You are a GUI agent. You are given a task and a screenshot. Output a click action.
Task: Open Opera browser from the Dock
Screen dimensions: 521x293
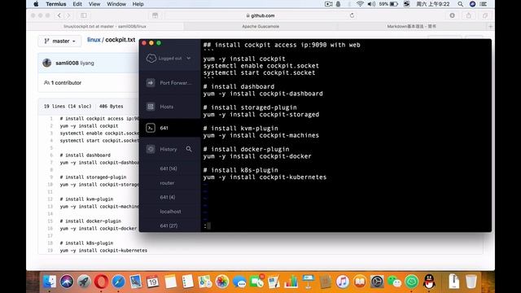[101, 282]
